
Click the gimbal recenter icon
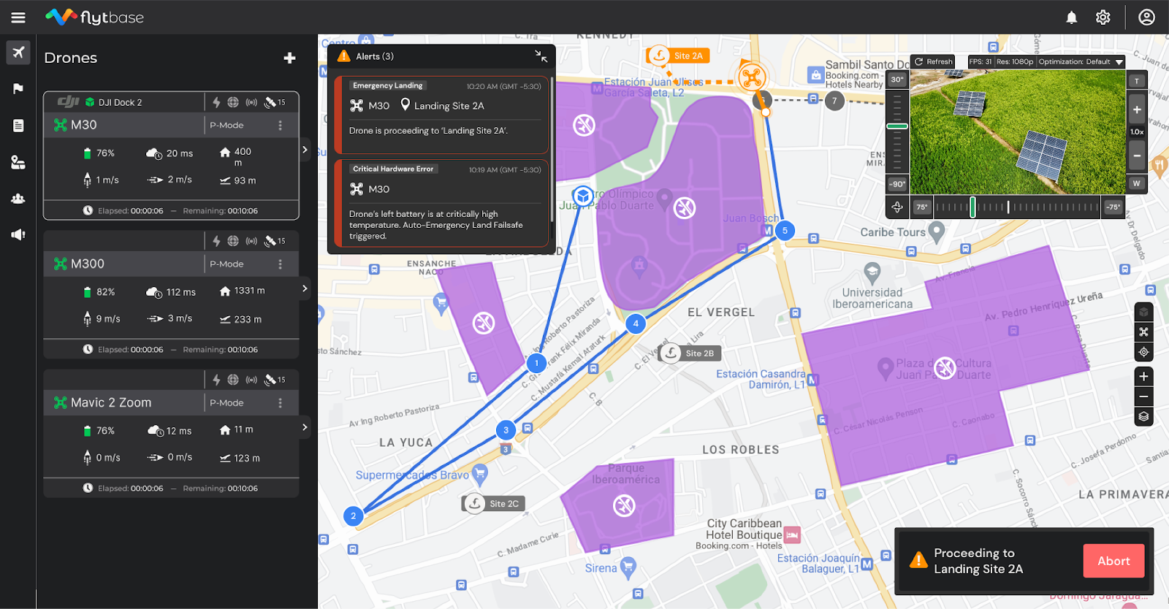(x=897, y=207)
